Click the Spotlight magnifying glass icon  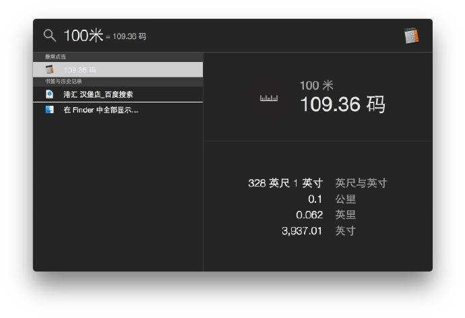pos(50,36)
